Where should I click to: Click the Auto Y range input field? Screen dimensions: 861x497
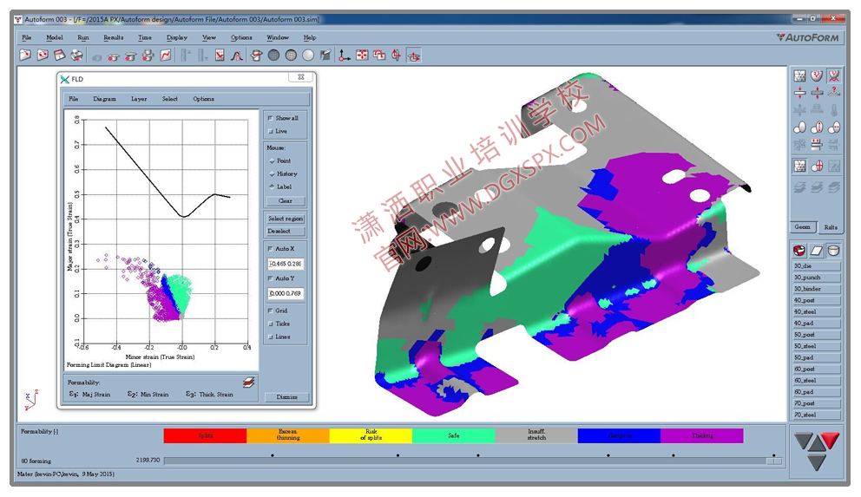tap(286, 293)
